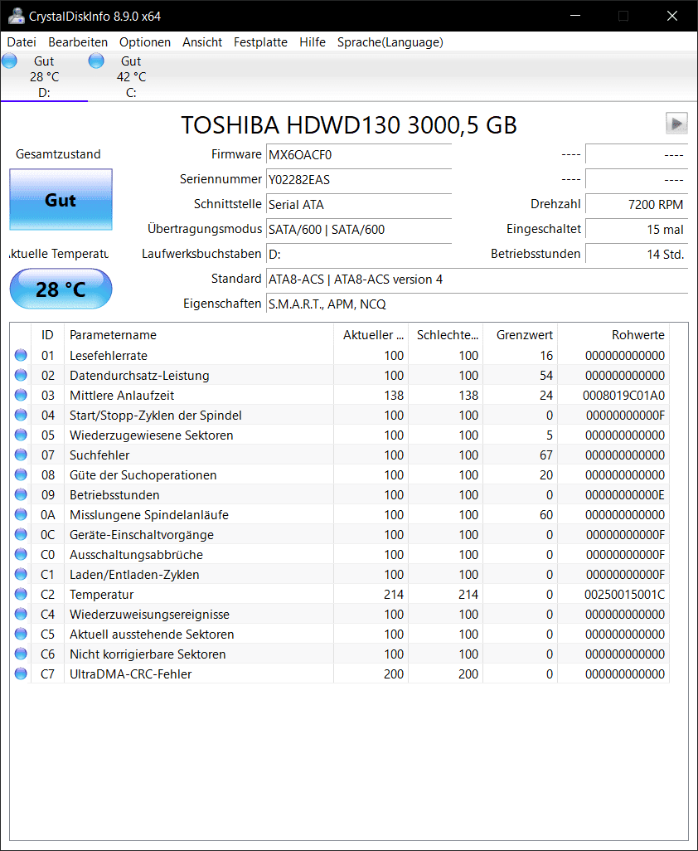The width and height of the screenshot is (698, 851).
Task: Click the Schnittstelle field Serial ATA
Action: [x=359, y=205]
